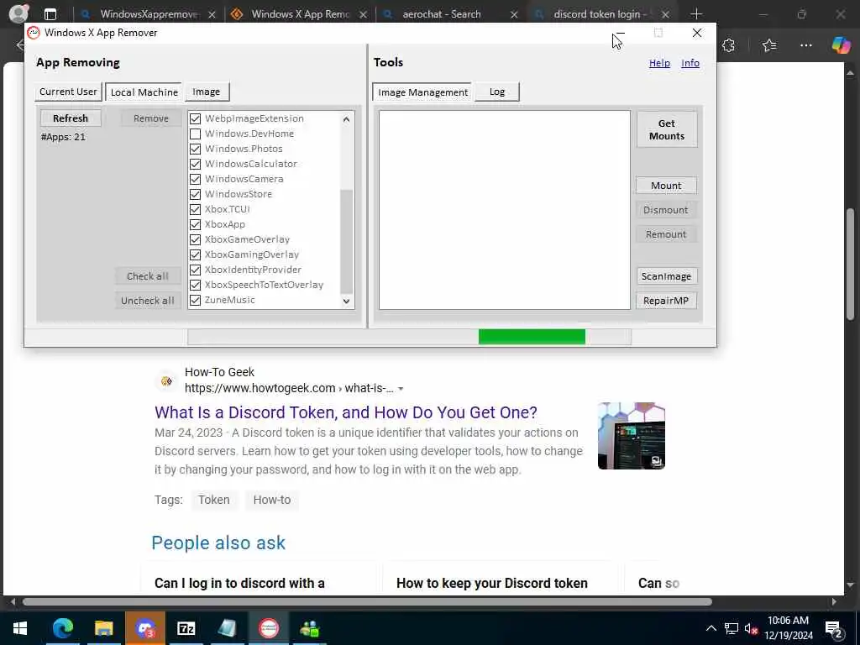Click the Remove button

[x=151, y=118]
